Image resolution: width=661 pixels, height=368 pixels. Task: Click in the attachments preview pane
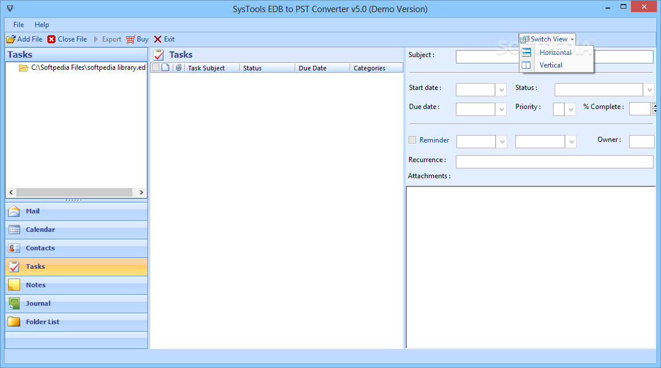tap(531, 268)
